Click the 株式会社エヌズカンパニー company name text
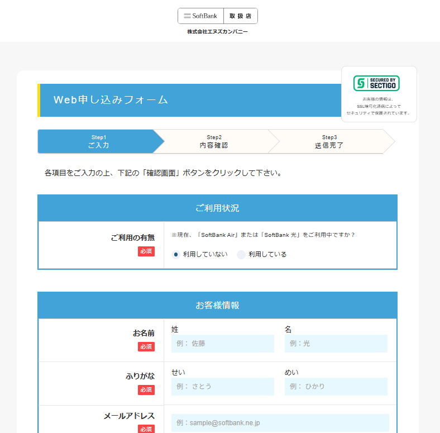This screenshot has width=440, height=433. 217,32
